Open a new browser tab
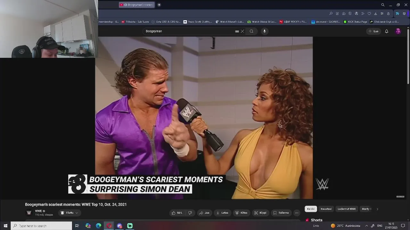 click(x=159, y=5)
